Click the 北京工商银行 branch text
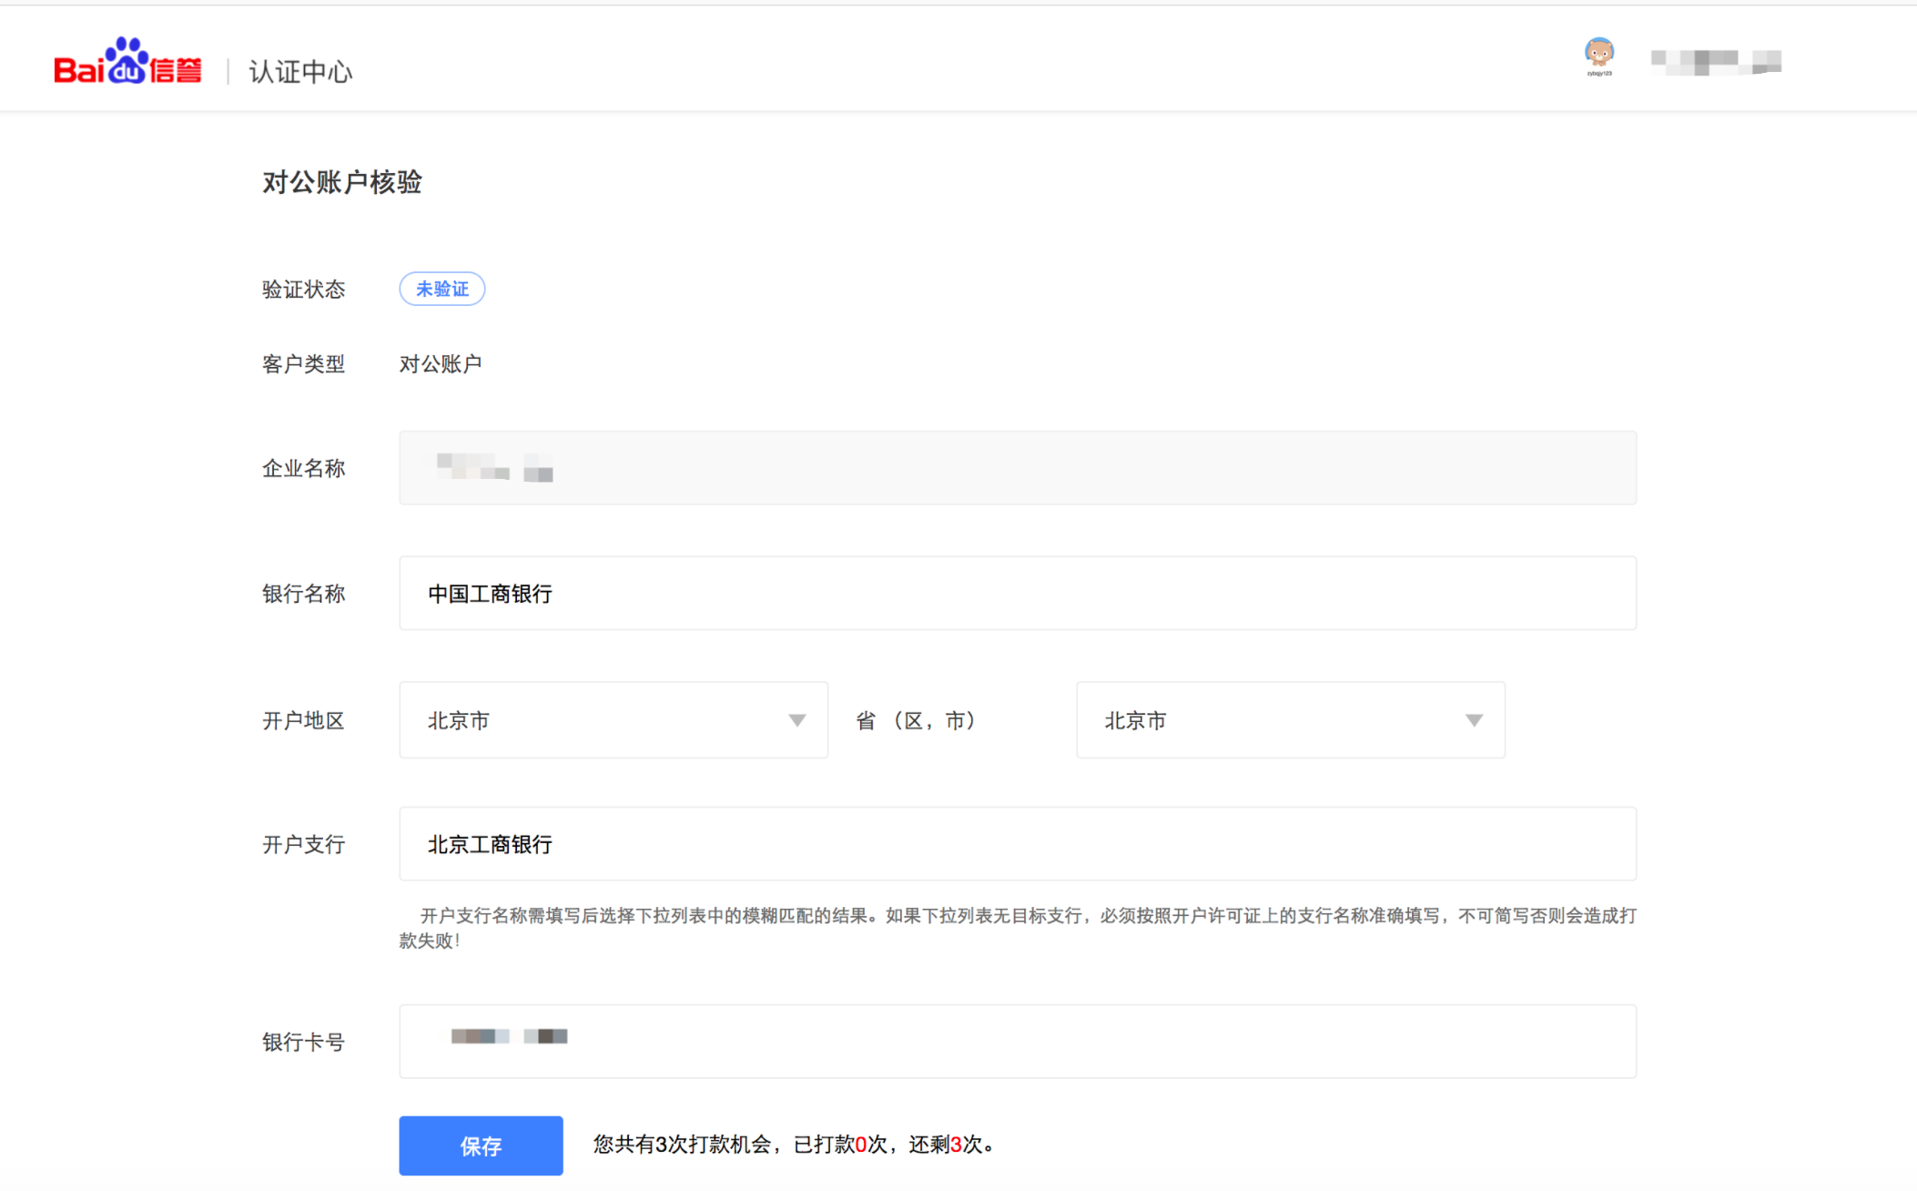This screenshot has height=1191, width=1917. point(490,844)
